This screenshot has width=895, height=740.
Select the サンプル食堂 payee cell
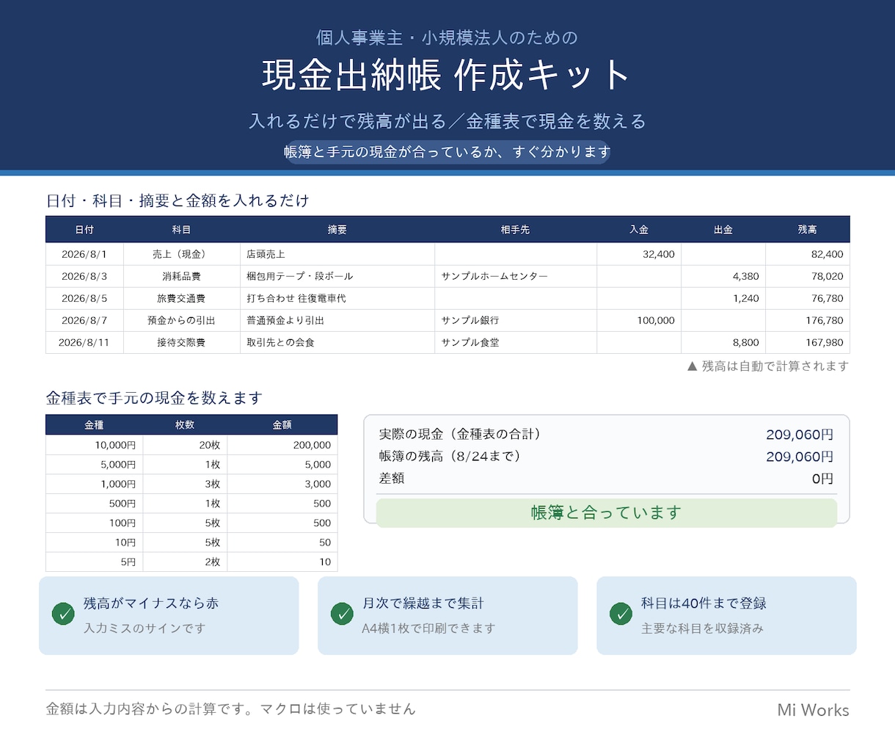(516, 342)
